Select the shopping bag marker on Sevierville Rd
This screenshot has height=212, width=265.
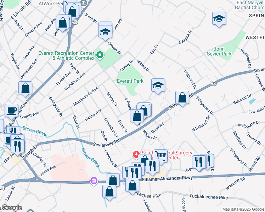[182, 98]
